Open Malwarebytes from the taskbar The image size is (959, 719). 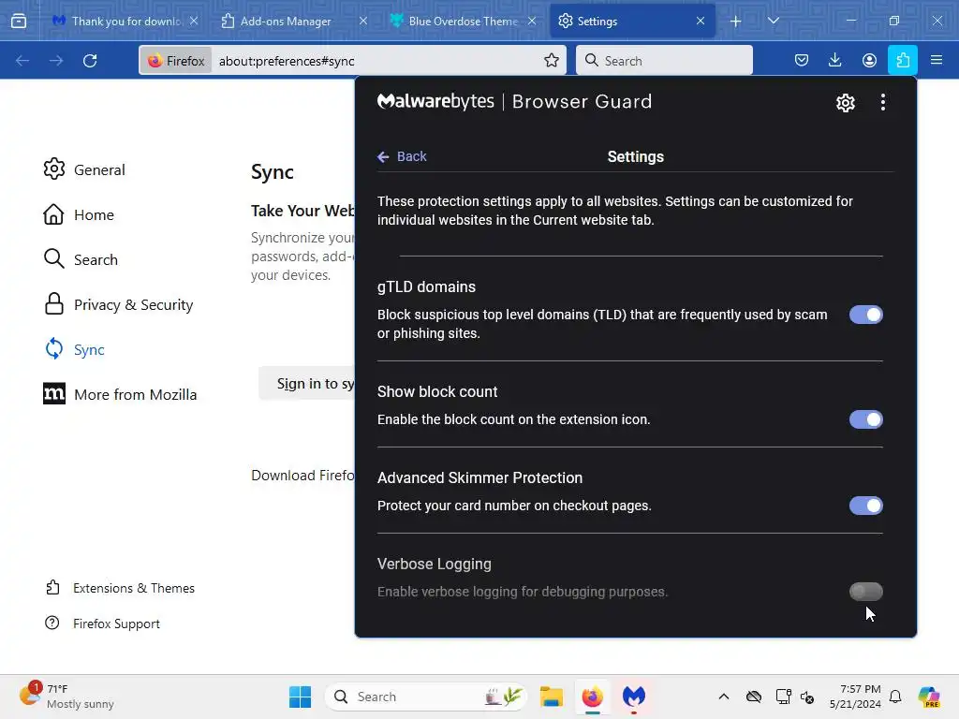(634, 697)
